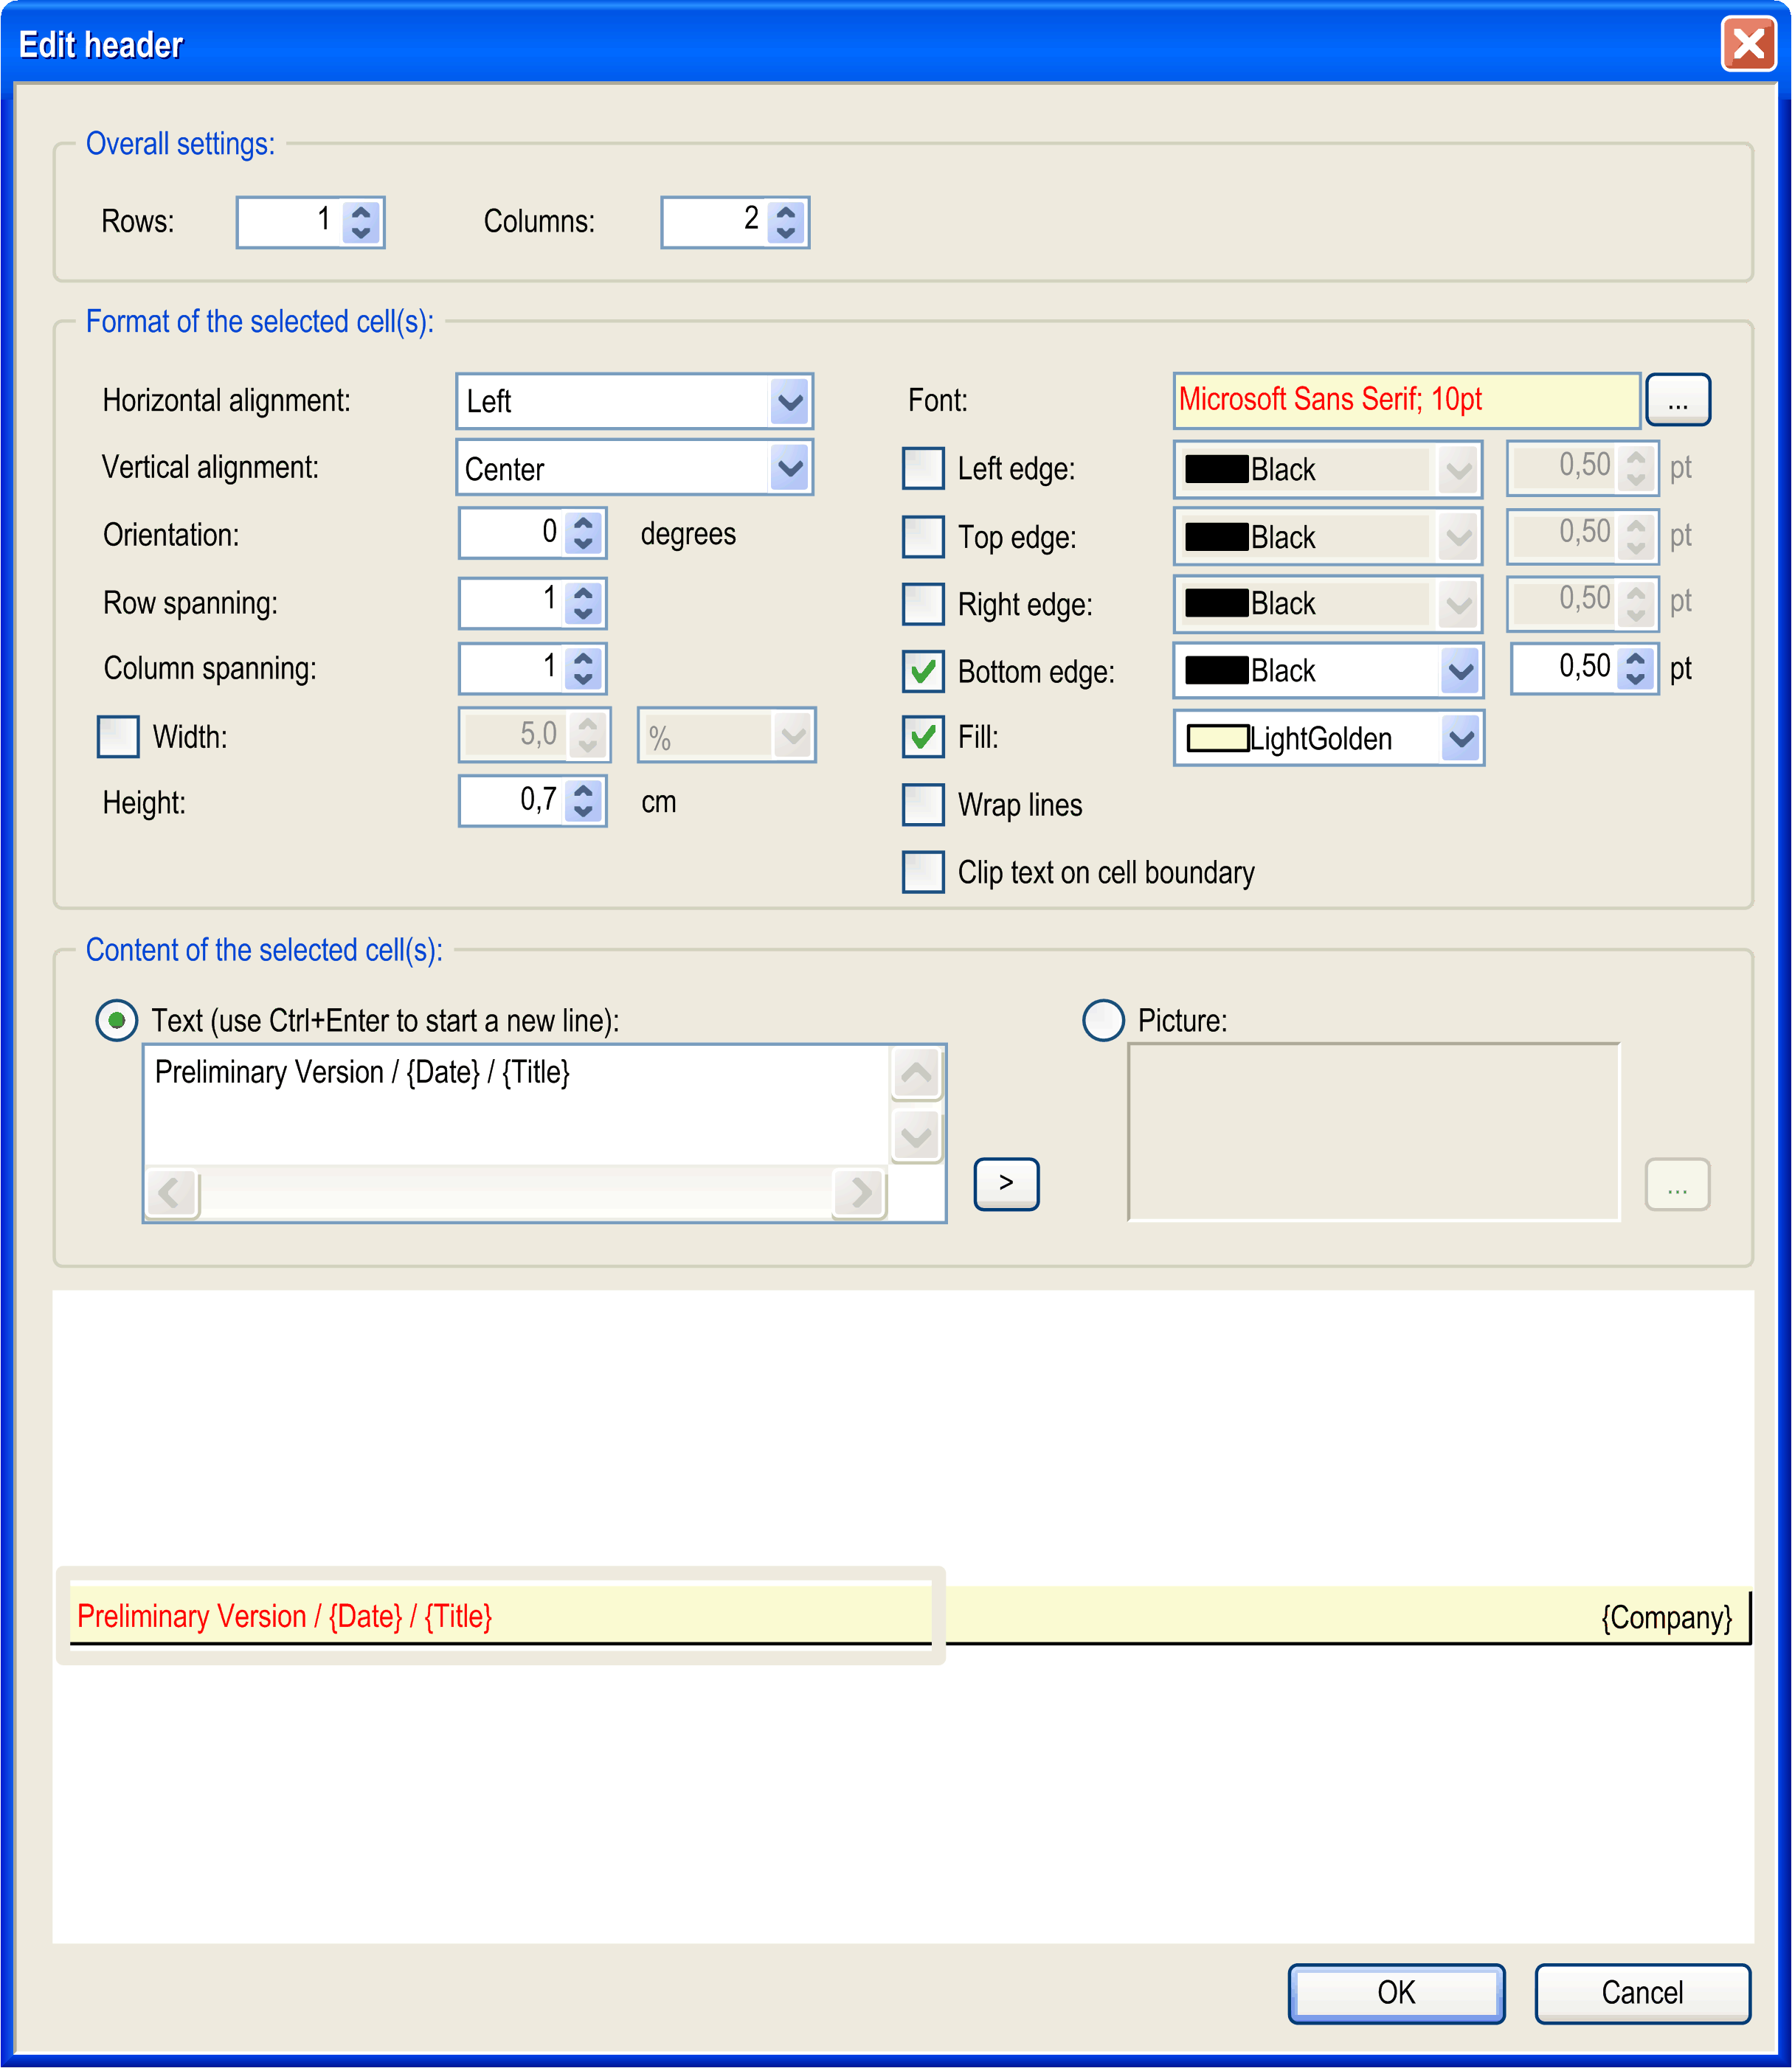The width and height of the screenshot is (1792, 2068).
Task: Increase the Rows spinner value
Action: [361, 211]
